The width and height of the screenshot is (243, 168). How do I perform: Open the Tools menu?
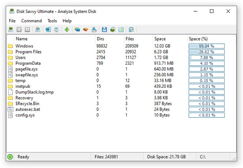point(52,21)
